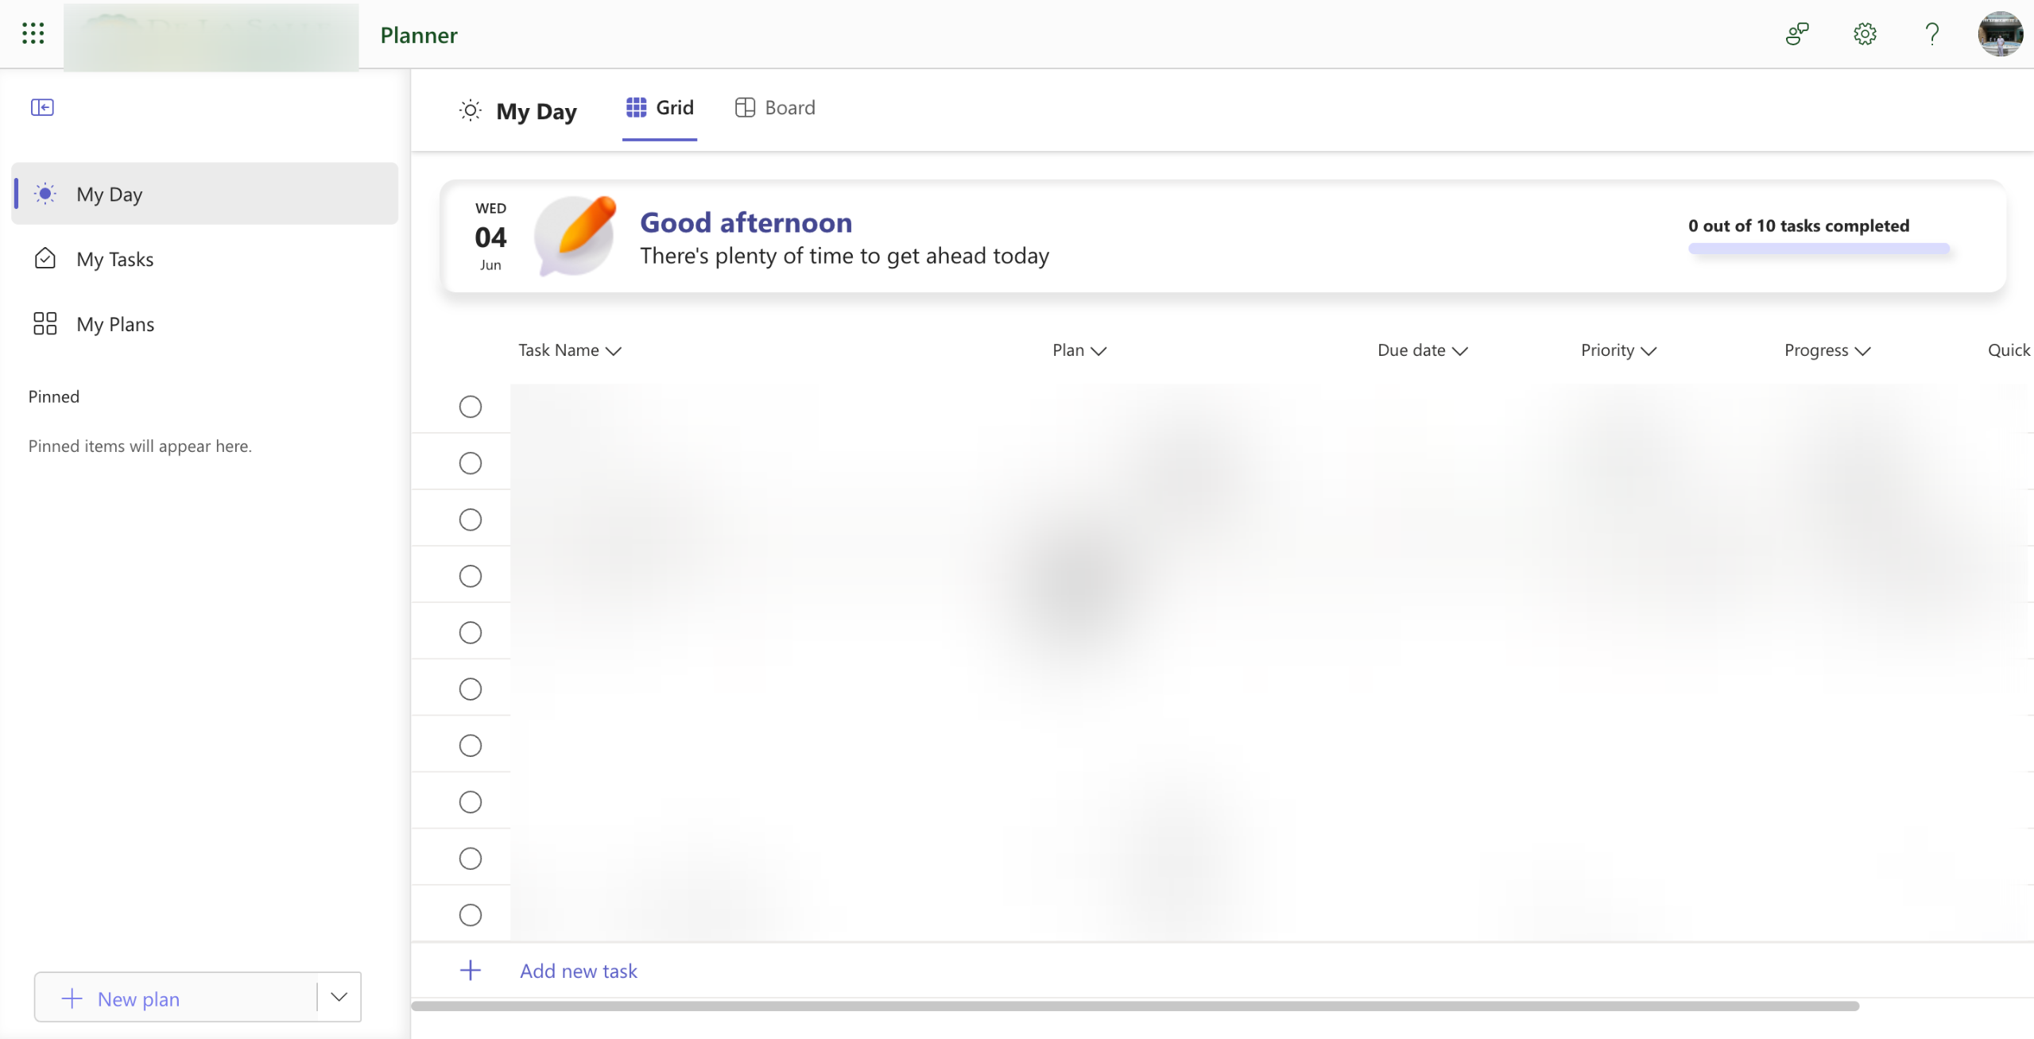Click the Planner app title

(419, 35)
